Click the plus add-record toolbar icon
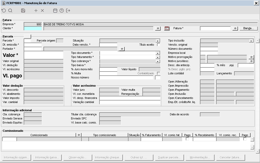 [36, 11]
